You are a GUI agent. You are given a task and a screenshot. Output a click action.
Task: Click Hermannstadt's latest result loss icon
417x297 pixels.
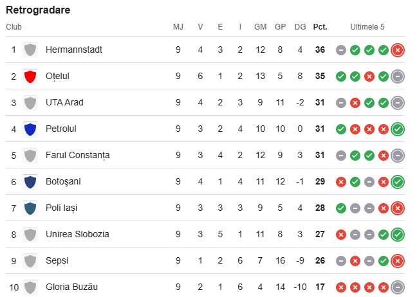click(x=398, y=50)
